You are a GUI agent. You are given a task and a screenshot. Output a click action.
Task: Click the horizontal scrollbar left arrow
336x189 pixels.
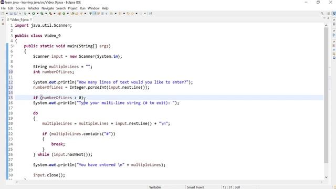(x=17, y=182)
